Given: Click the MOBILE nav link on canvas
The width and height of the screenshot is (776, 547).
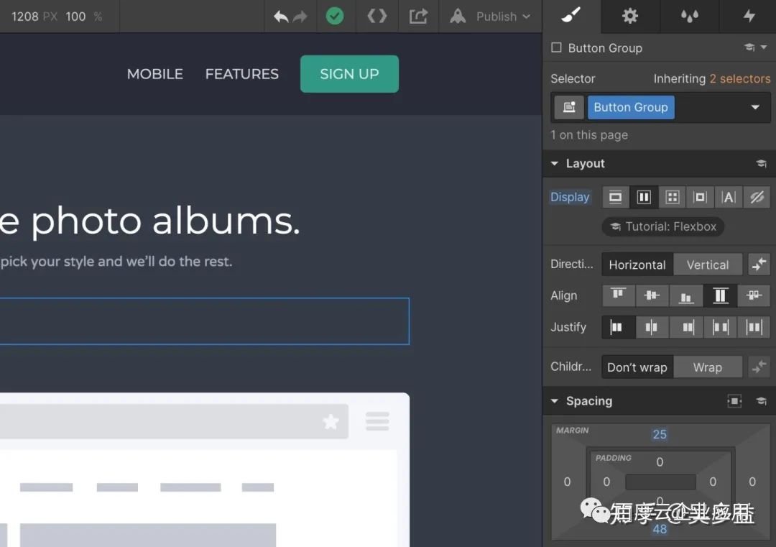Looking at the screenshot, I should click(155, 74).
